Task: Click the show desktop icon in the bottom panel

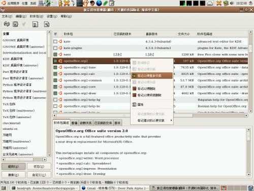Action: point(4,188)
